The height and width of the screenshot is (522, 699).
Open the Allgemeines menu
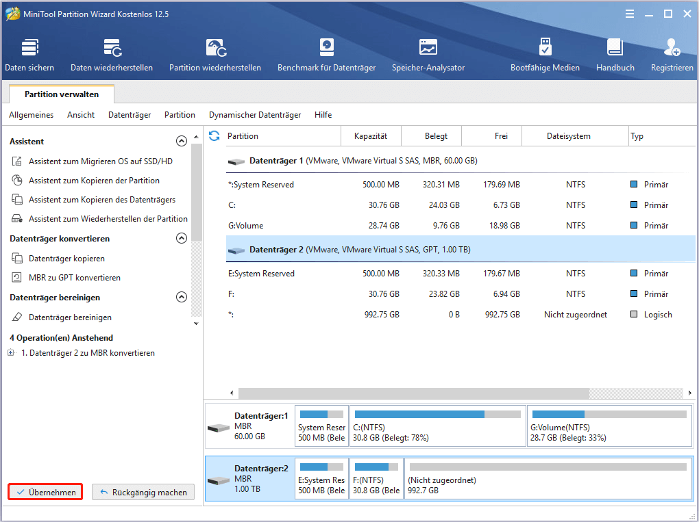32,115
